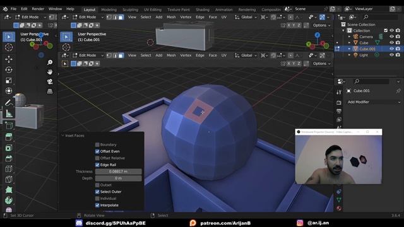Open Face menu in upper viewport header

coord(213,17)
